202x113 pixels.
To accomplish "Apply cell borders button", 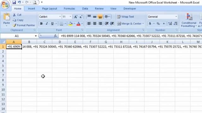I will 62,24.
